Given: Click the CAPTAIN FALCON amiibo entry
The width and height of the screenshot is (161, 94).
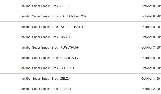Looking at the screenshot, I should (54, 16).
